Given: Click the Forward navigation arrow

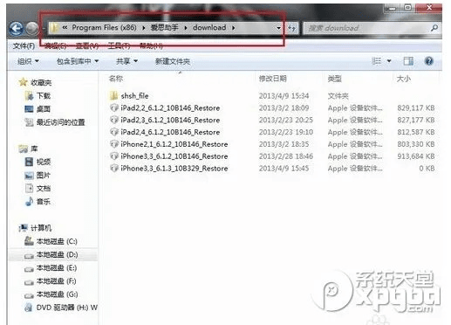Looking at the screenshot, I should 32,28.
